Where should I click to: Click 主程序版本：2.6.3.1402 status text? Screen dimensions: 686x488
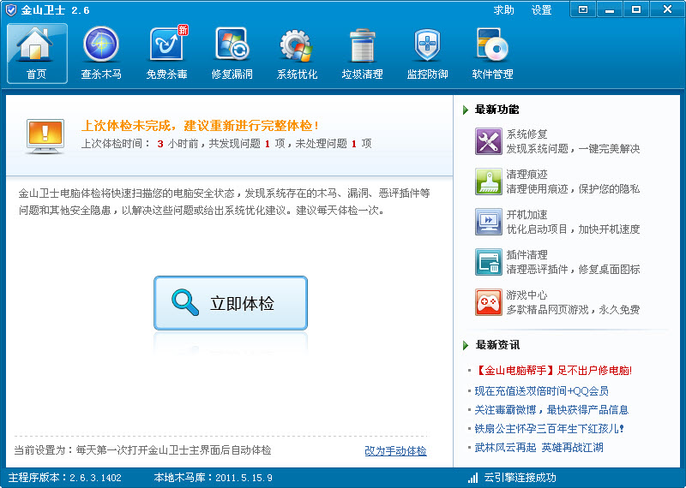point(65,478)
